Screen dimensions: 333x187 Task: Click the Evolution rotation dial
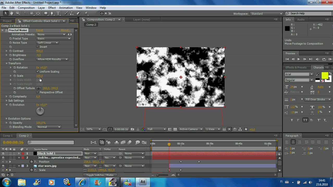point(40,111)
